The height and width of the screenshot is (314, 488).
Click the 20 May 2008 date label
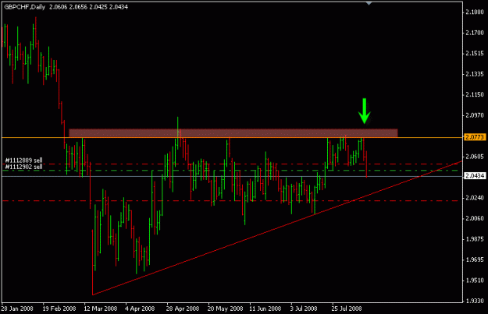pyautogui.click(x=225, y=309)
